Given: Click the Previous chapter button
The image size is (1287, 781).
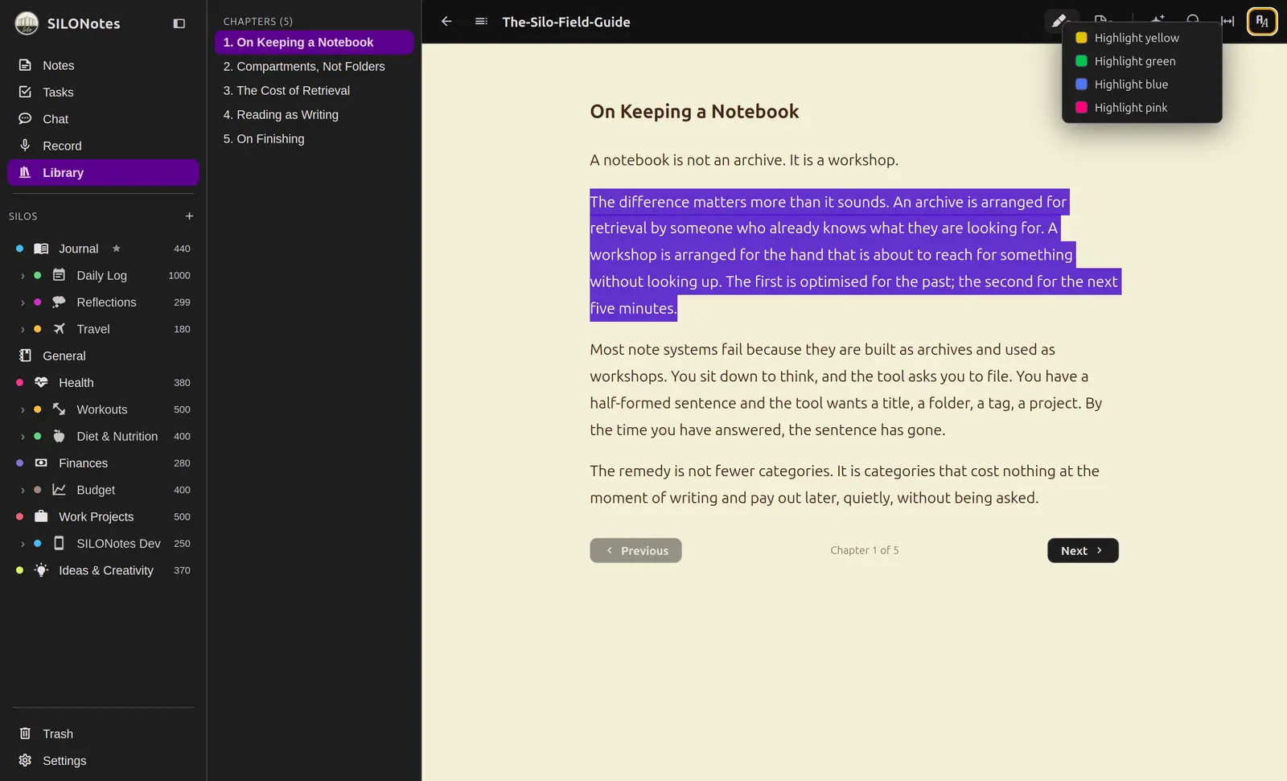Looking at the screenshot, I should coord(635,550).
